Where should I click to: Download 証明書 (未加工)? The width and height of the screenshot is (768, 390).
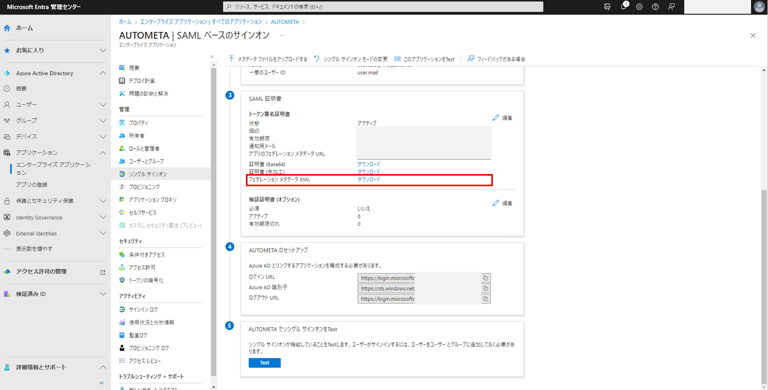tap(369, 172)
